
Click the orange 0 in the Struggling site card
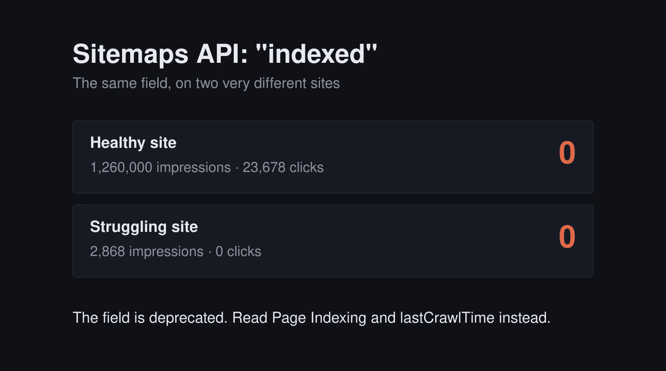pyautogui.click(x=567, y=238)
